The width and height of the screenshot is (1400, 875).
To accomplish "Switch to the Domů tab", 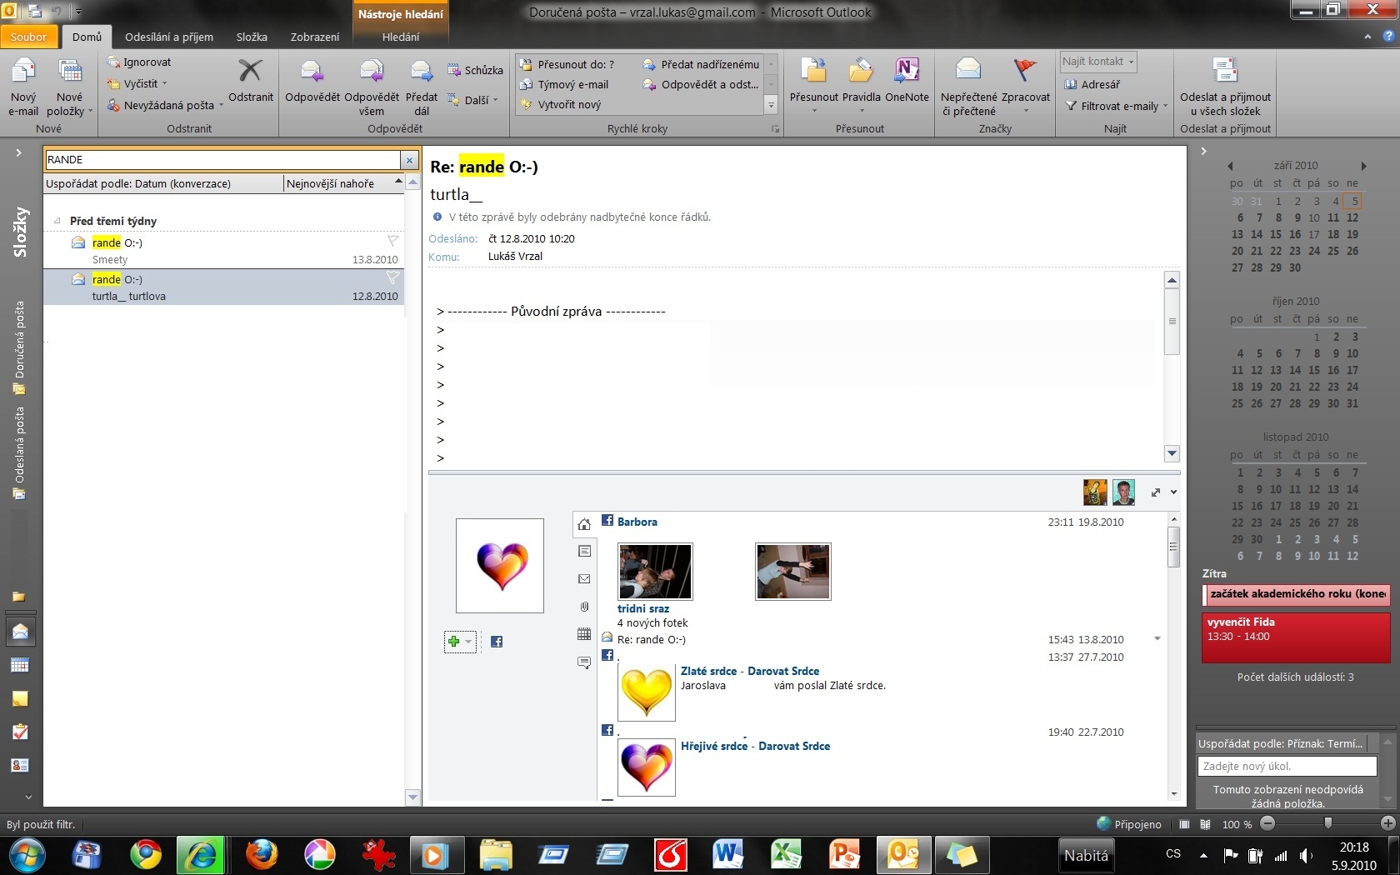I will 87,37.
